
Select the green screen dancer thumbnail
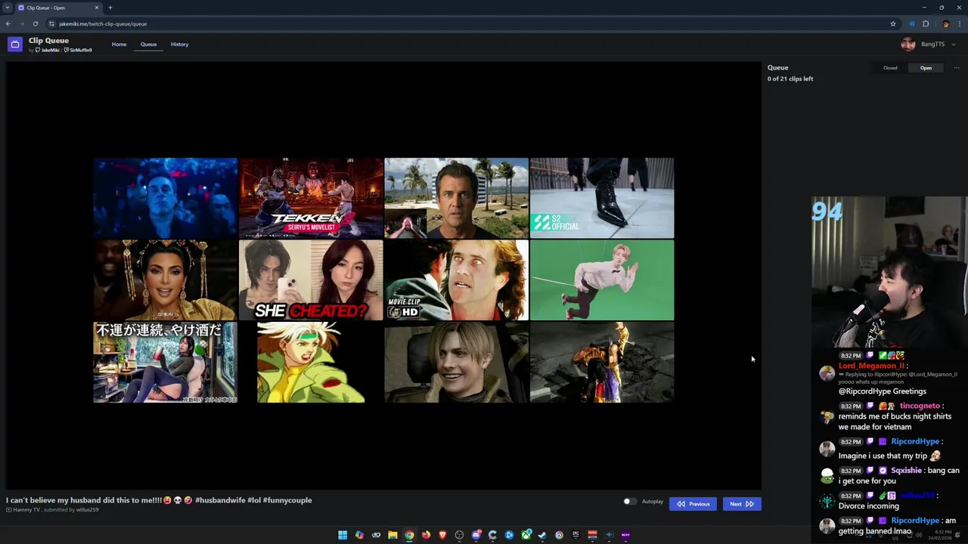(602, 280)
